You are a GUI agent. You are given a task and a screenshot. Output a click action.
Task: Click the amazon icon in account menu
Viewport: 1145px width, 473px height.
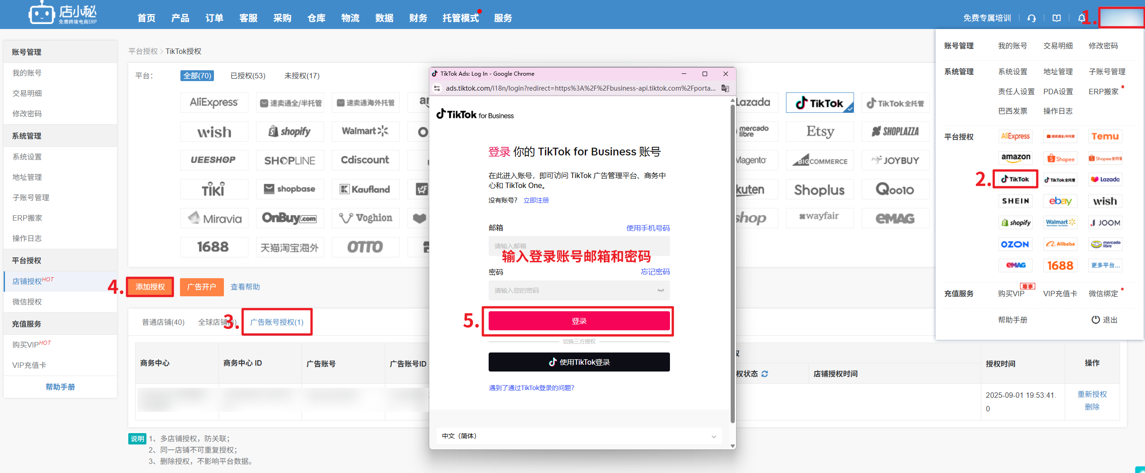(x=1015, y=158)
